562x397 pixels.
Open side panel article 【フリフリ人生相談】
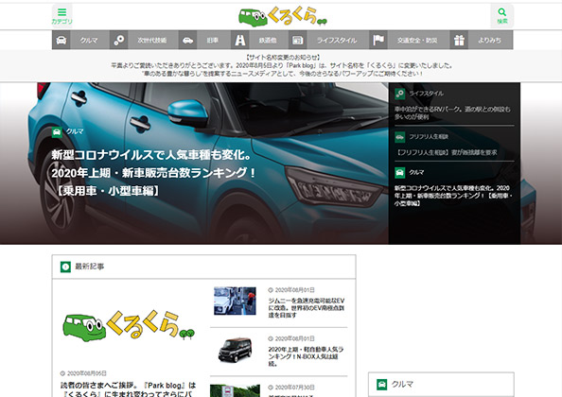tap(446, 152)
